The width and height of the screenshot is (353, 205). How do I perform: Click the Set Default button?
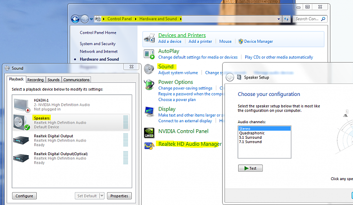point(87,196)
